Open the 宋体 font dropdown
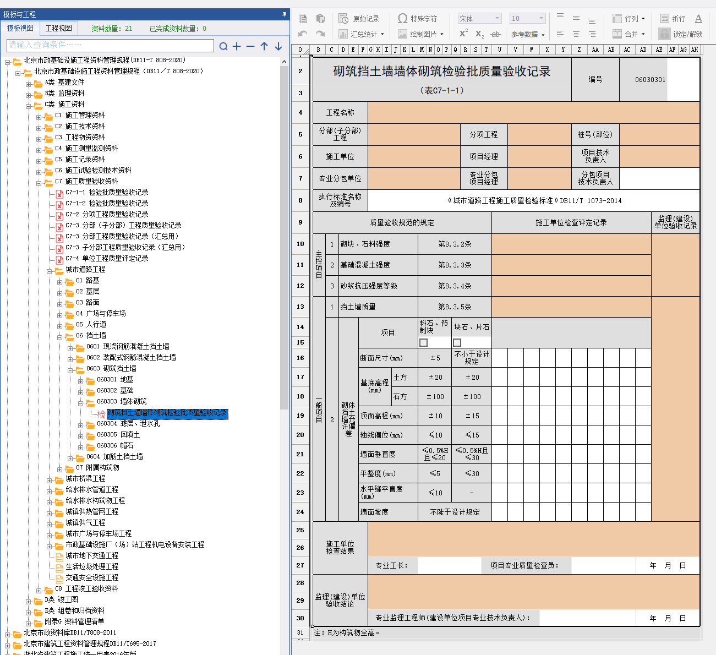 [479, 19]
